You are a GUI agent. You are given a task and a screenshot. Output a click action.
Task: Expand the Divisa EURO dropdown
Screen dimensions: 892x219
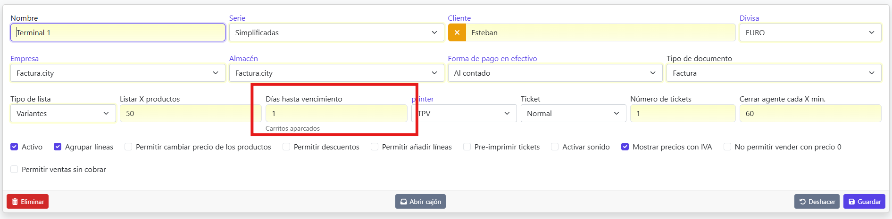[810, 32]
